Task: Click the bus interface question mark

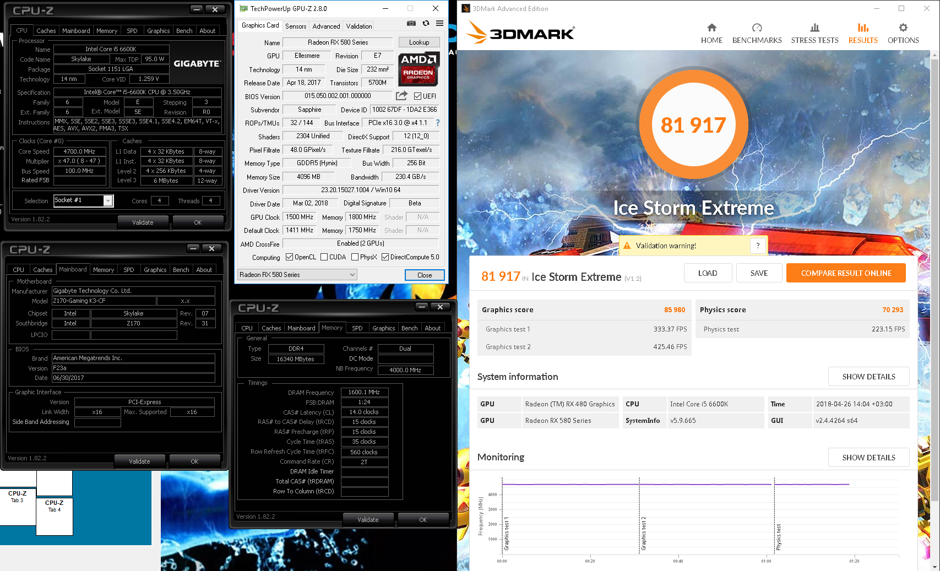Action: [x=438, y=123]
